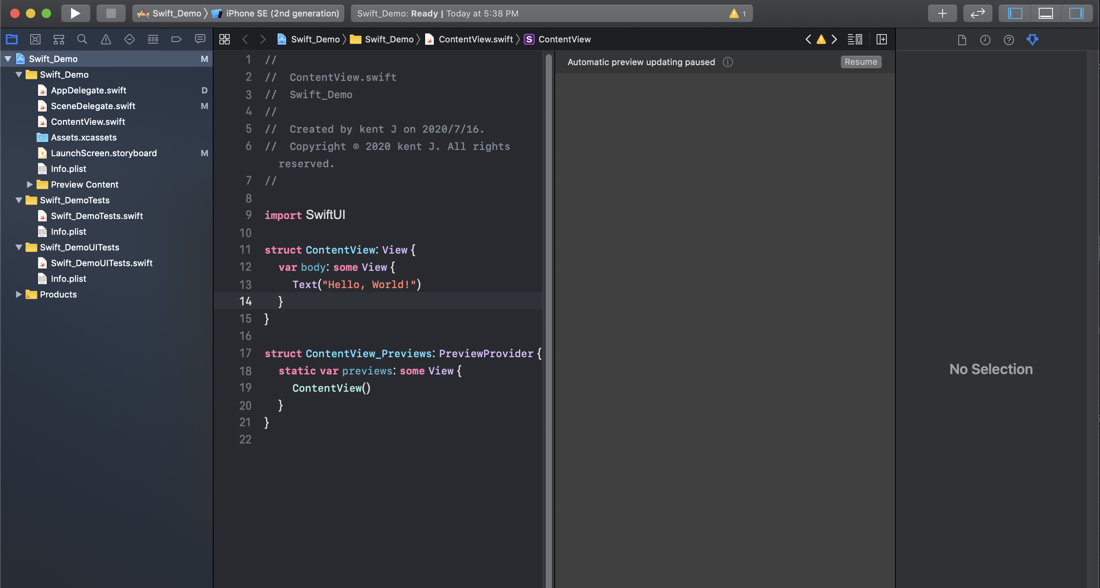Screen dimensions: 1100x588
Task: Open the Quick Help inspector icon
Action: [x=1008, y=40]
